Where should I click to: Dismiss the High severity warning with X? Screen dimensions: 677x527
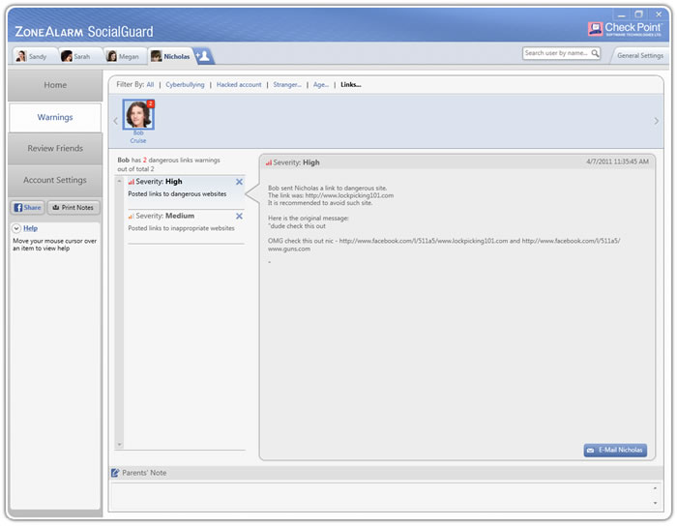click(239, 182)
